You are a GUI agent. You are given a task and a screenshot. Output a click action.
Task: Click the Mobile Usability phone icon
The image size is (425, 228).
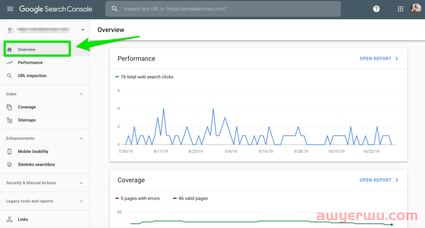coord(9,152)
